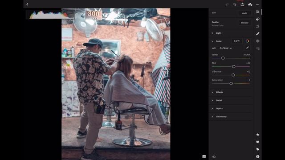Viewport: 285px width, 160px height.
Task: Open the Edit sliders panel icon
Action: [258, 12]
